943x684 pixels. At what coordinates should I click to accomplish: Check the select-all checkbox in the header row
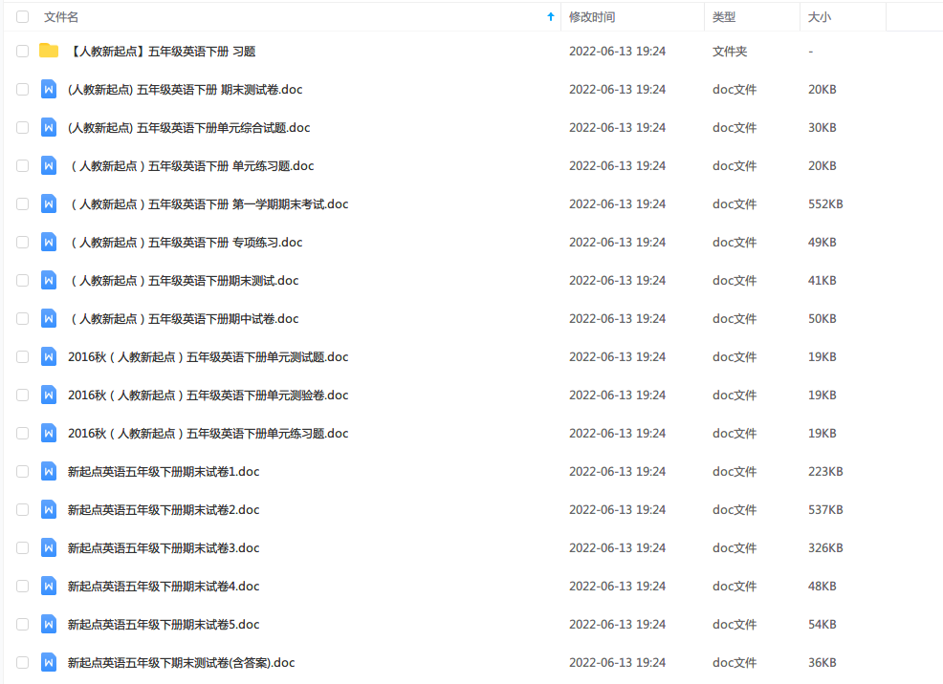pos(22,16)
